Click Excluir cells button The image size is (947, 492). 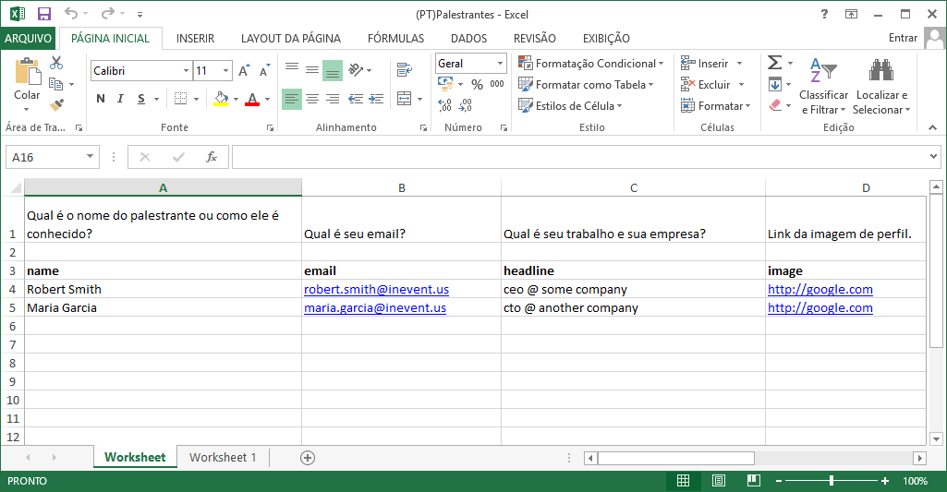pyautogui.click(x=706, y=85)
